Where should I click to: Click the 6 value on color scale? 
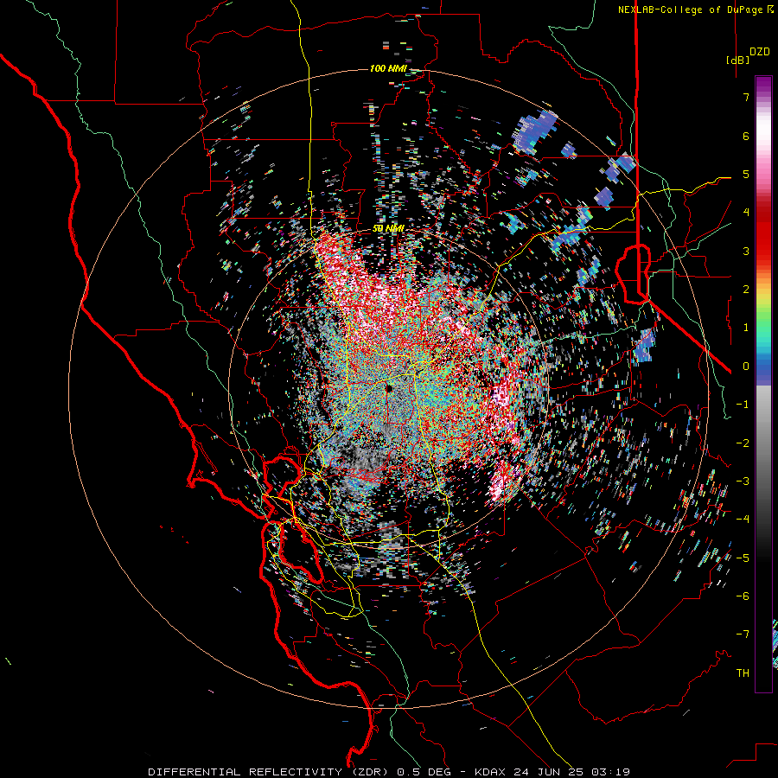click(746, 136)
